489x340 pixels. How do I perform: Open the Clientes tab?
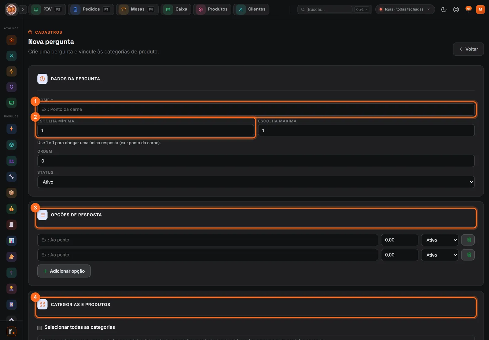click(x=251, y=9)
